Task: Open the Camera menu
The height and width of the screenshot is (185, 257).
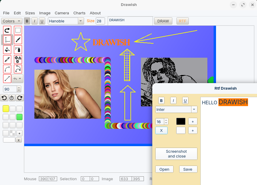Action: pos(62,13)
